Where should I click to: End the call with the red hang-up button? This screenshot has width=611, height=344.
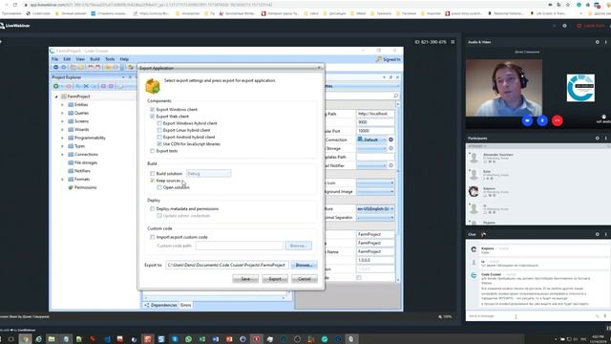pyautogui.click(x=558, y=120)
